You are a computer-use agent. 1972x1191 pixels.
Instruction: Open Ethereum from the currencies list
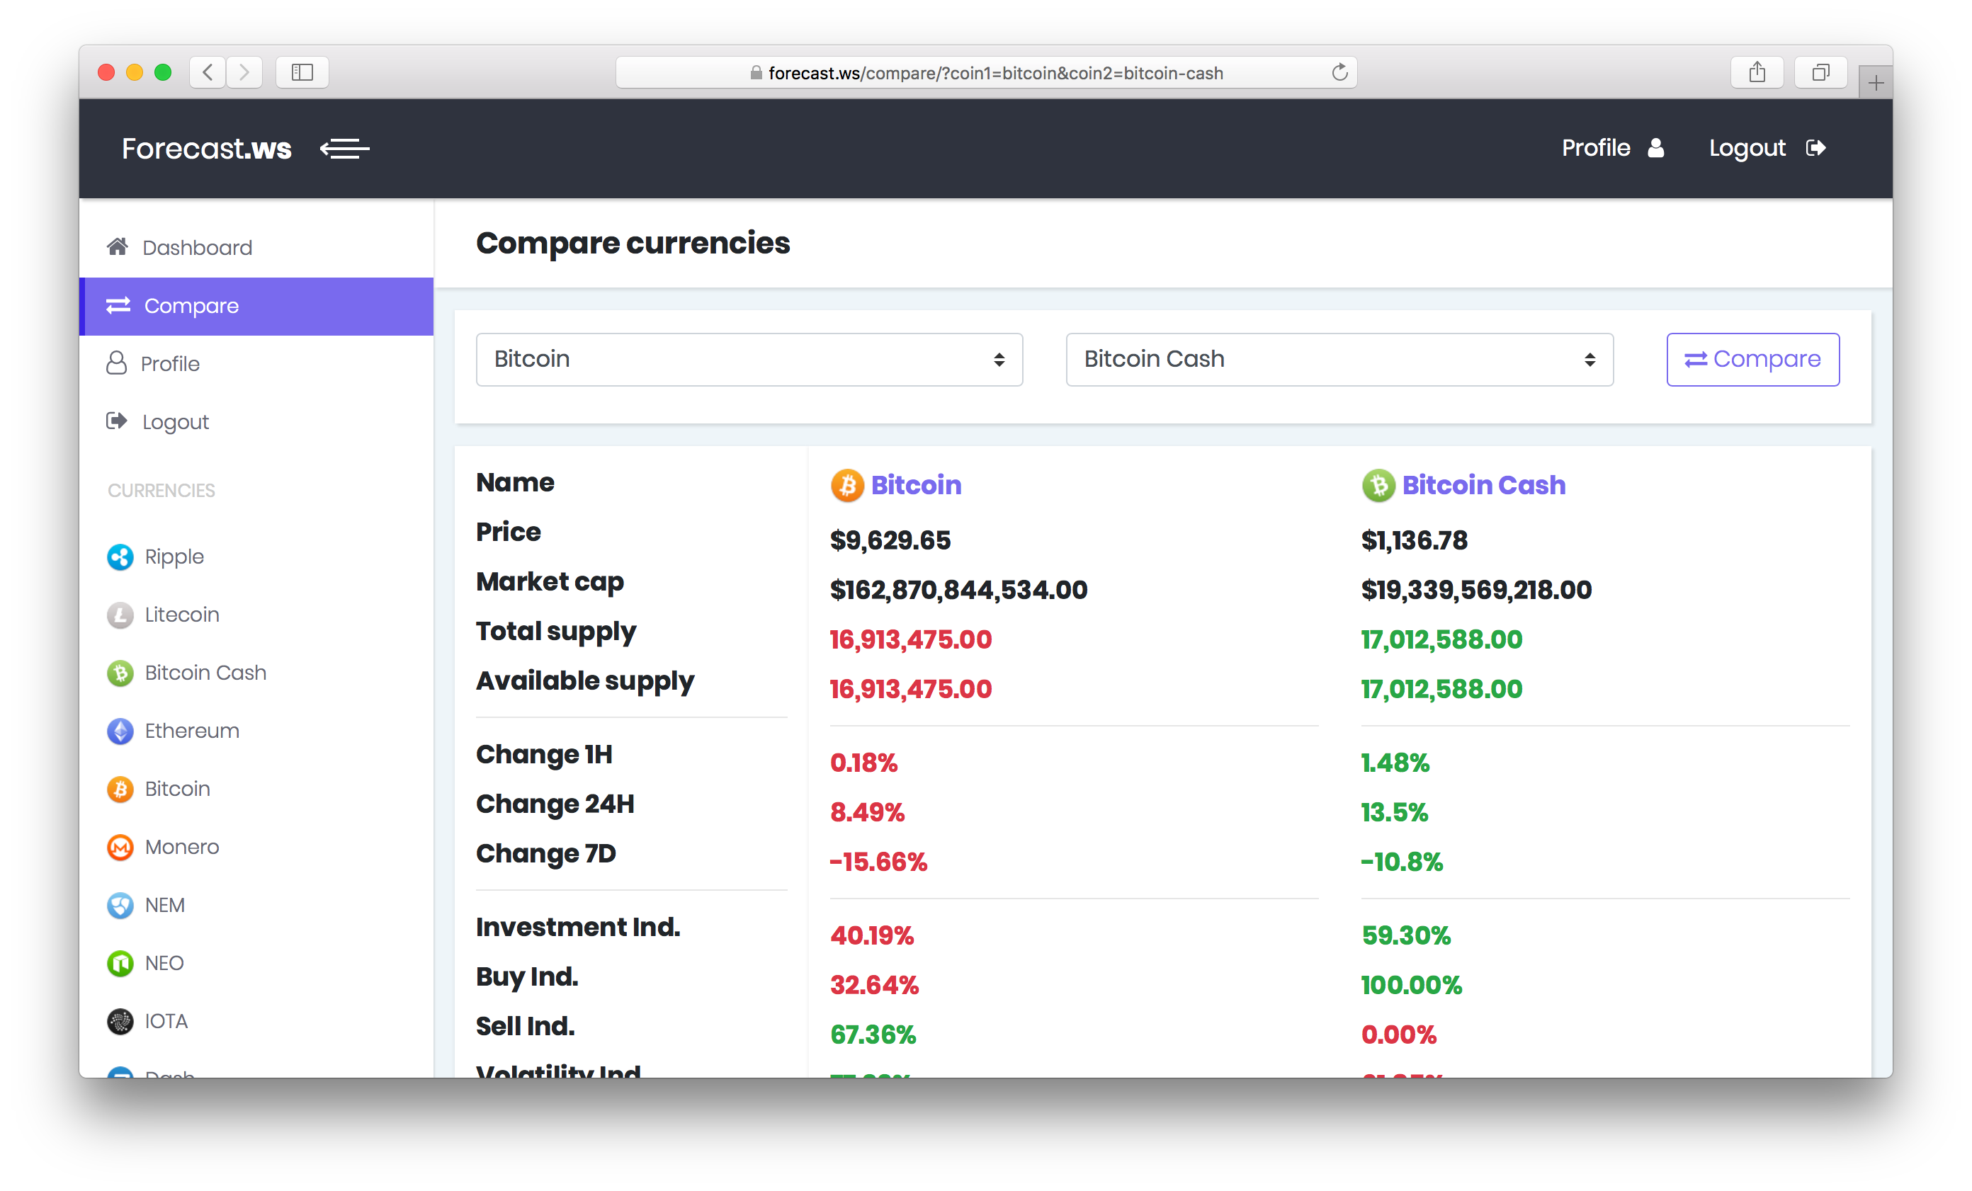192,730
